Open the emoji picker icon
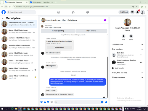The image size is (148, 111). [102, 102]
